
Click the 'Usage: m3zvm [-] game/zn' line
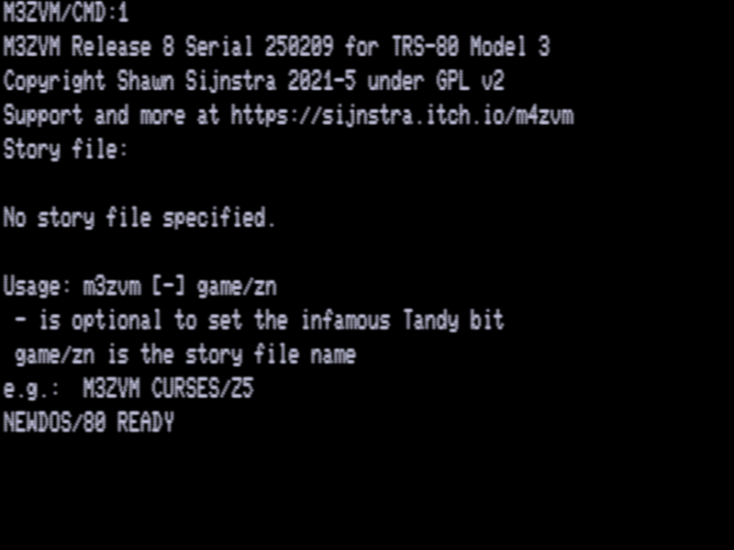[139, 286]
